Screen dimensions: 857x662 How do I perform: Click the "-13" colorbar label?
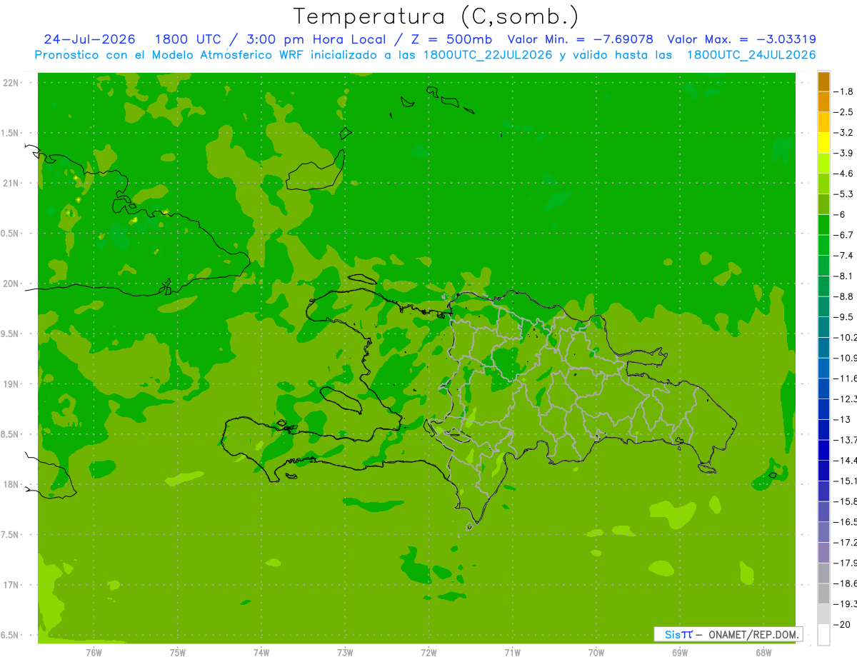click(x=841, y=419)
